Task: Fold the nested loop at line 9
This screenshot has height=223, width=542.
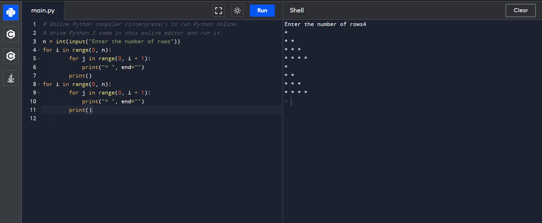Action: click(x=39, y=93)
